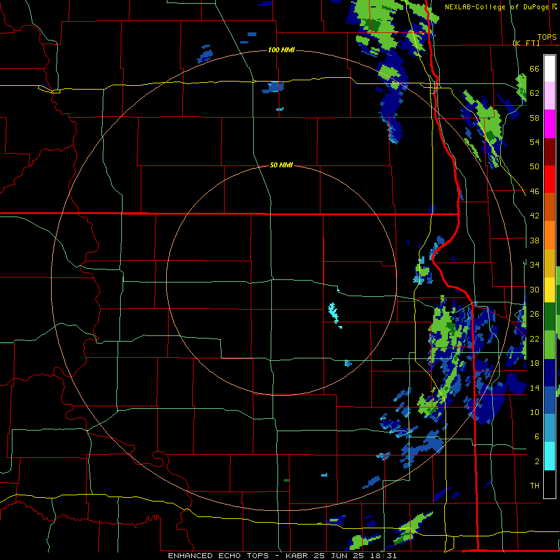Click the '26' scale value

click(534, 314)
